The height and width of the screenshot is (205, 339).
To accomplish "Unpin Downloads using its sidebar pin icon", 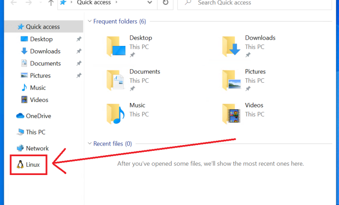I will [x=79, y=51].
